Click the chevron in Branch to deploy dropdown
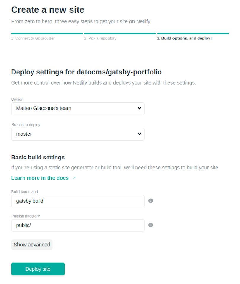 pyautogui.click(x=139, y=134)
